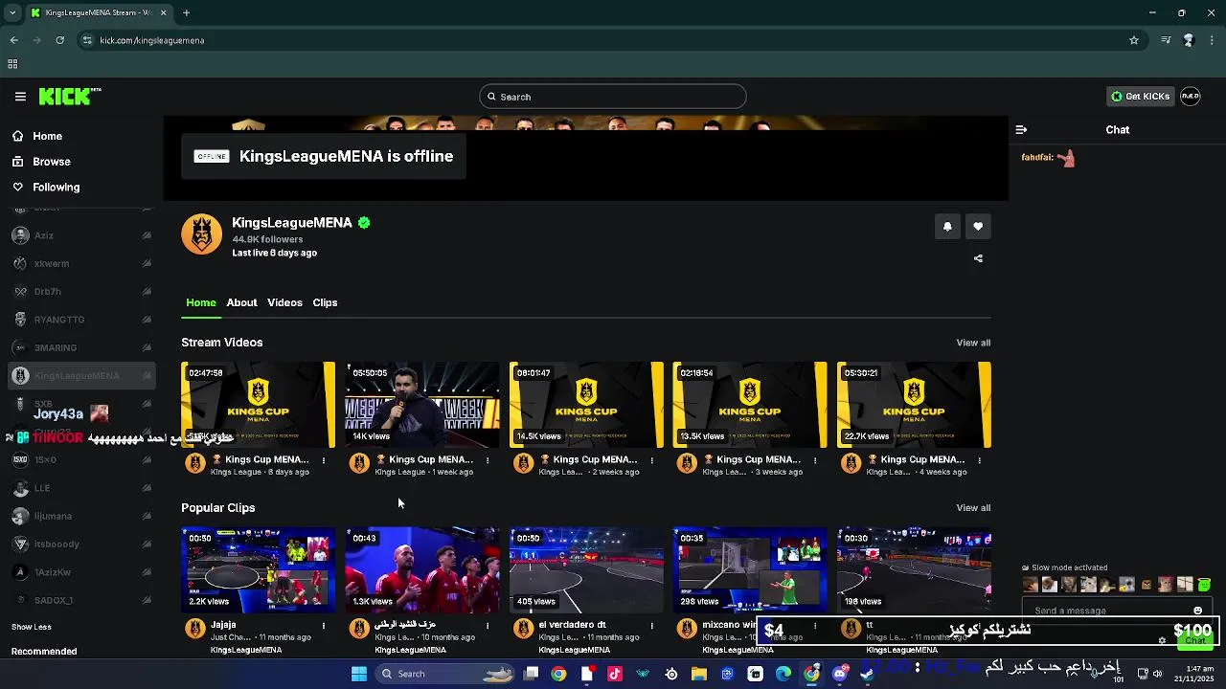
Task: Open lijumana channel in sidebar
Action: (x=81, y=516)
